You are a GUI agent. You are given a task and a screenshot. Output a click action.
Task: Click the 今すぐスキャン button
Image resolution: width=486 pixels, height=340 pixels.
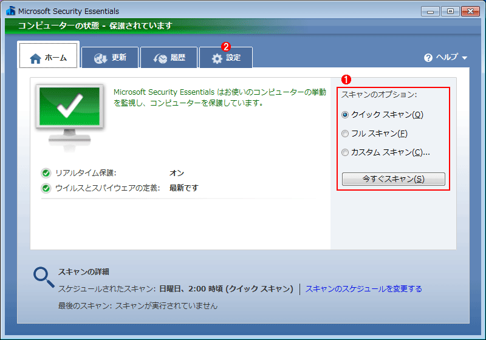pos(393,179)
